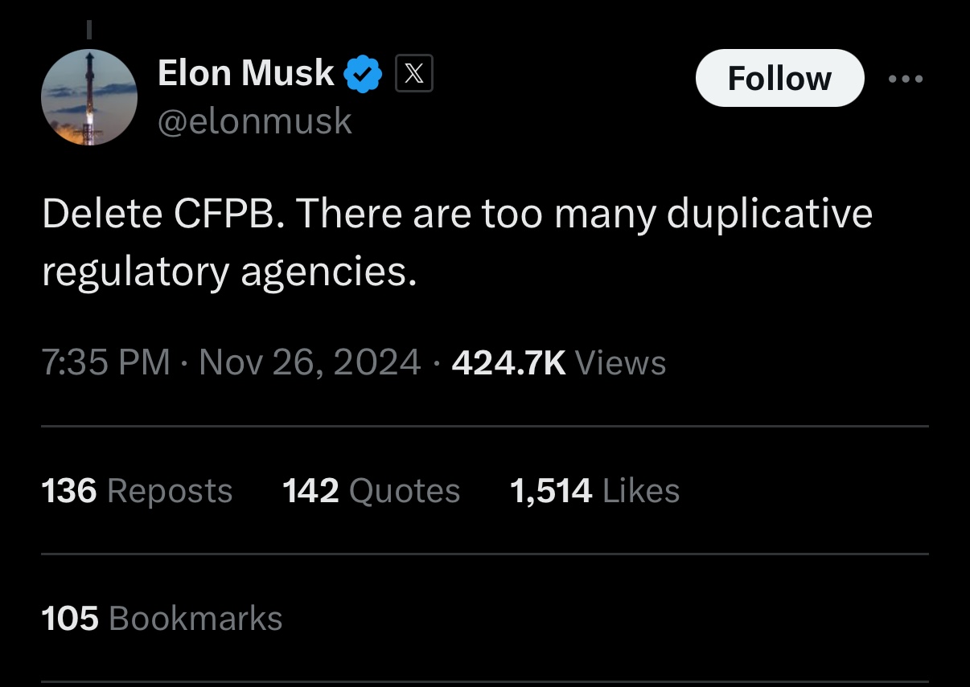The width and height of the screenshot is (970, 687).
Task: Click the X affiliation badge icon
Action: click(414, 76)
